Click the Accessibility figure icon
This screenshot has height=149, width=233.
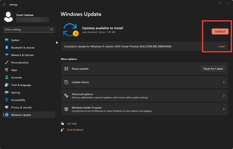click(7, 100)
